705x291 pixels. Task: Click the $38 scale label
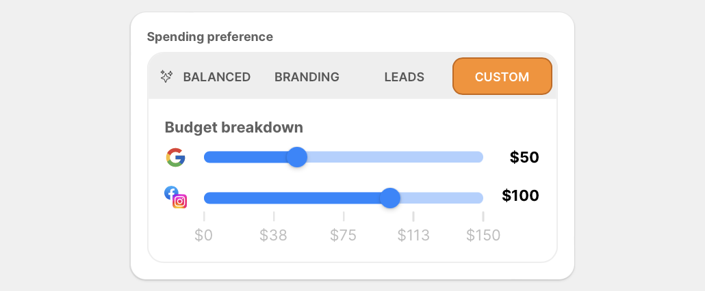pyautogui.click(x=273, y=235)
